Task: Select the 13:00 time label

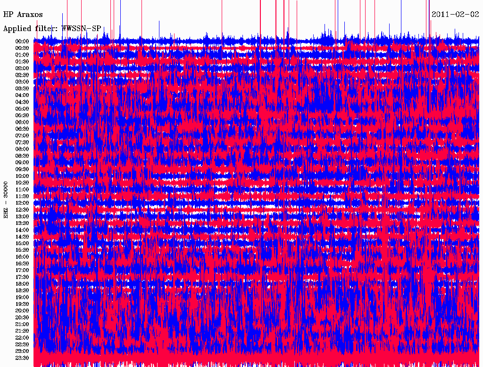Action: click(x=22, y=216)
